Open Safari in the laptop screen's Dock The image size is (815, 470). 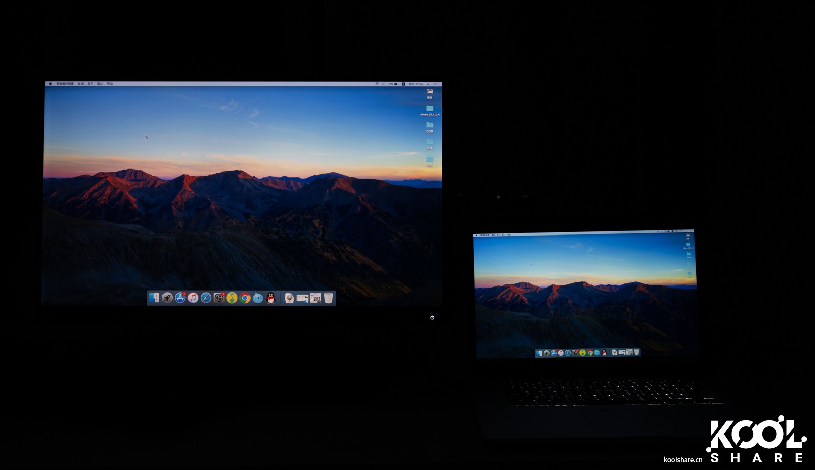(568, 353)
